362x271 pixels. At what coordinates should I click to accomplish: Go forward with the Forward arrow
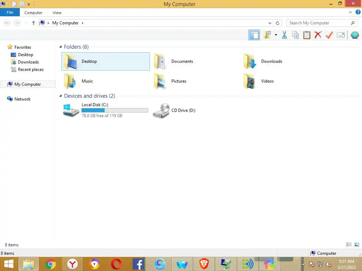pos(17,23)
